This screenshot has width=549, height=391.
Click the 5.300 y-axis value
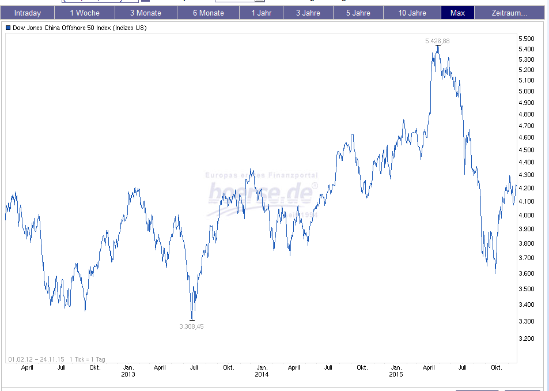point(527,59)
